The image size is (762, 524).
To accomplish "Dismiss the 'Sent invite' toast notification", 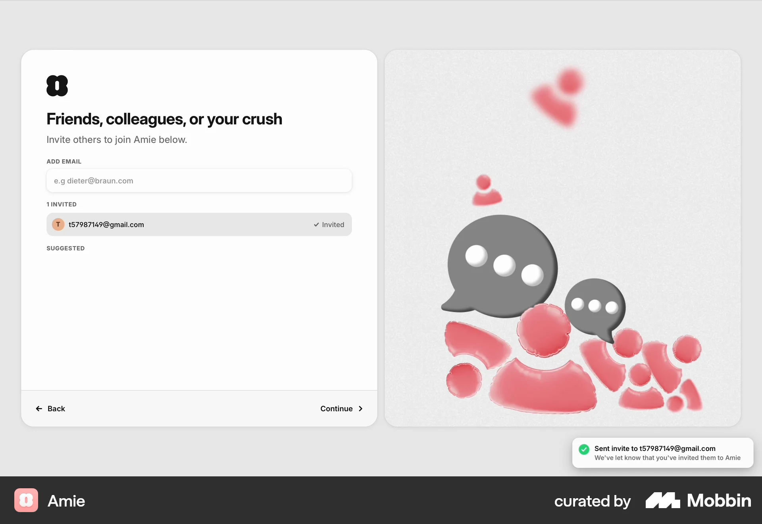I will [662, 453].
